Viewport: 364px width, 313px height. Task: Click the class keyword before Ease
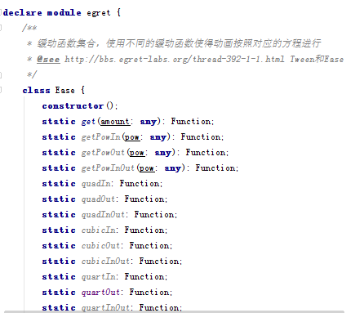pyautogui.click(x=36, y=90)
